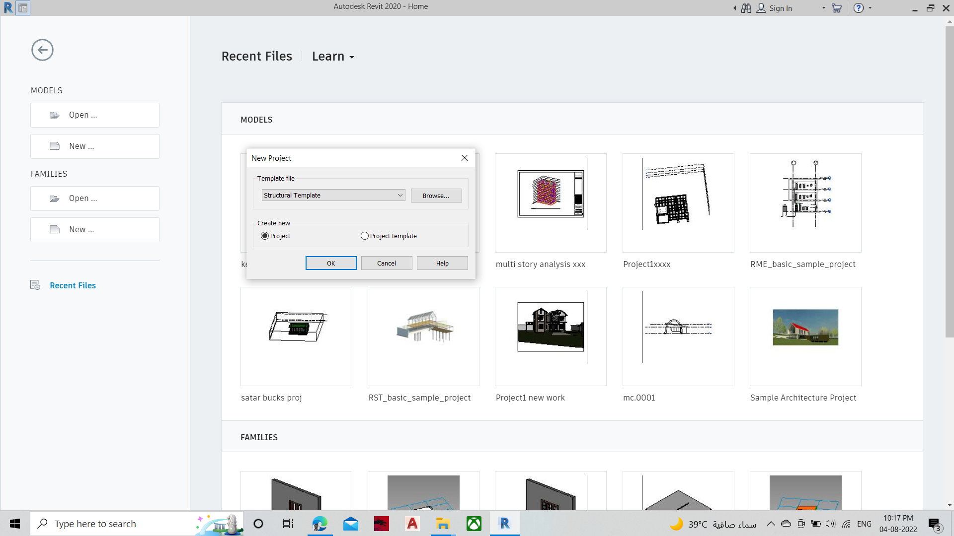Open the Cortana circle icon
This screenshot has width=954, height=536.
[258, 524]
